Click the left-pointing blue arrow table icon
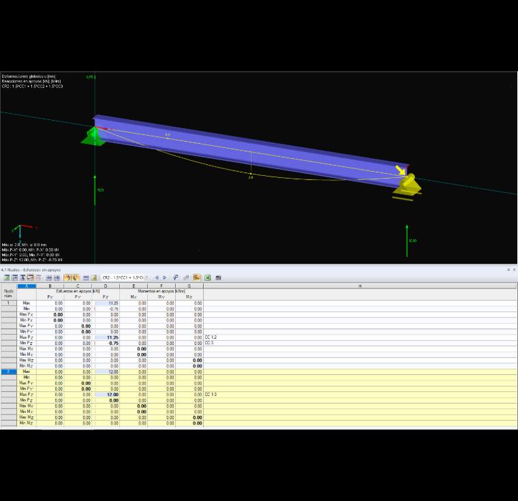 coord(49,277)
